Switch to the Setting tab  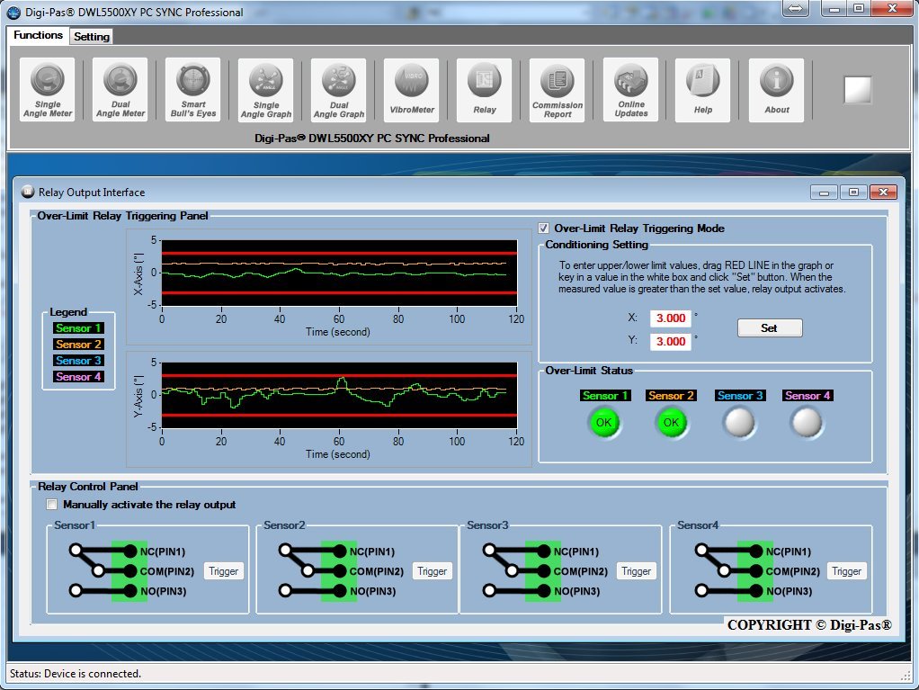pyautogui.click(x=92, y=37)
